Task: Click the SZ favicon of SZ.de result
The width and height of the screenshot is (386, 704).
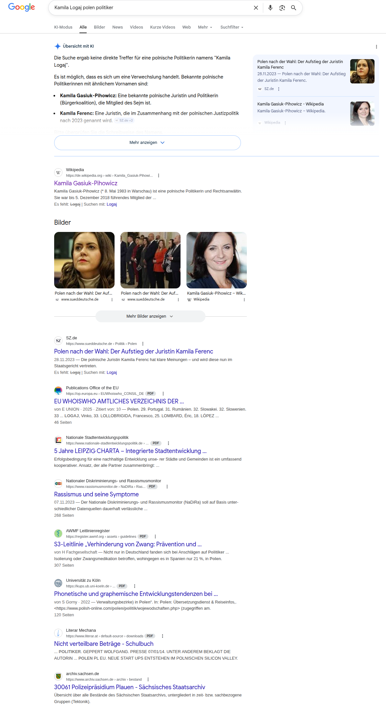Action: click(x=58, y=341)
